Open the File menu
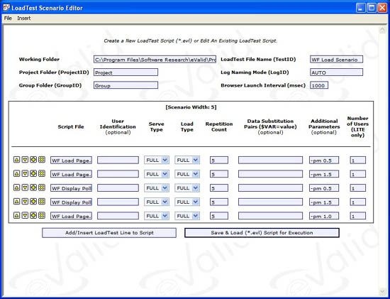 pos(8,18)
